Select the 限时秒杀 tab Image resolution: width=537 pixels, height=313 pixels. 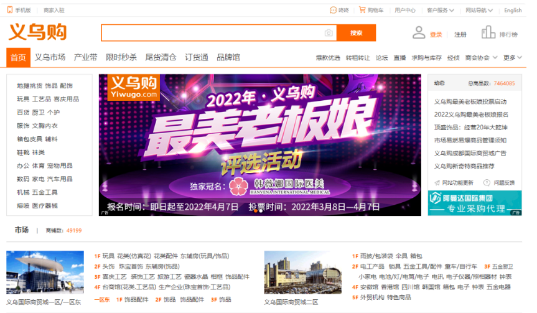pyautogui.click(x=121, y=57)
